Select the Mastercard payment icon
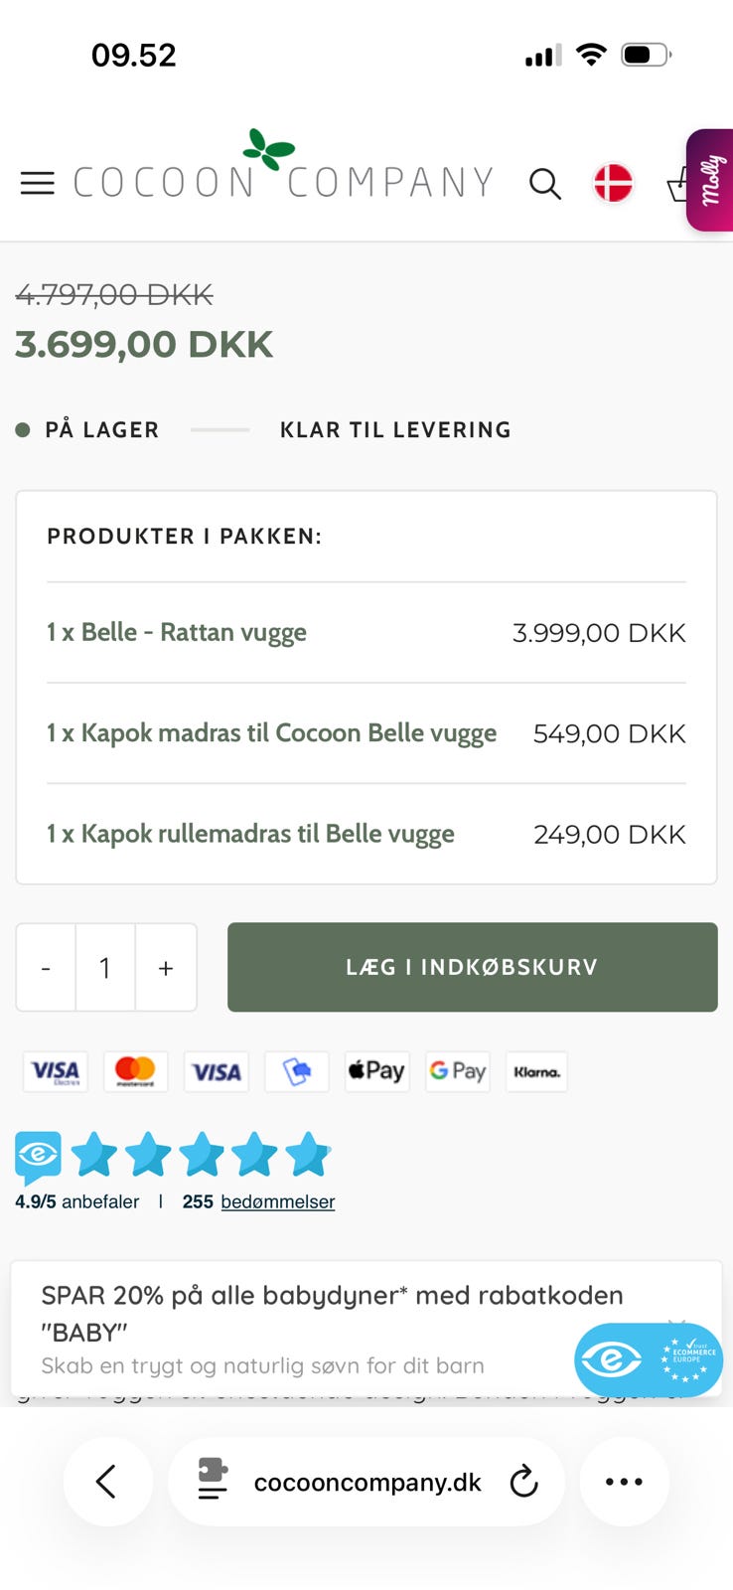The height and width of the screenshot is (1590, 733). pyautogui.click(x=135, y=1071)
